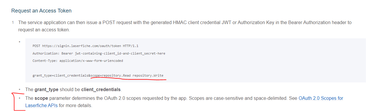Click the bold client_credentials word
Screen dimensions: 370x112
pyautogui.click(x=101, y=89)
